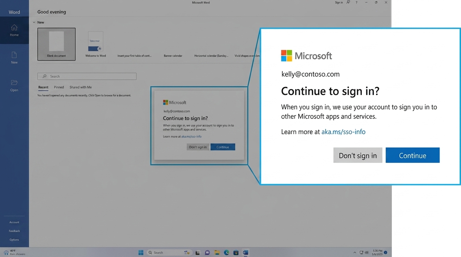Click the feedback person icon in title bar
The image size is (461, 257).
[348, 2]
